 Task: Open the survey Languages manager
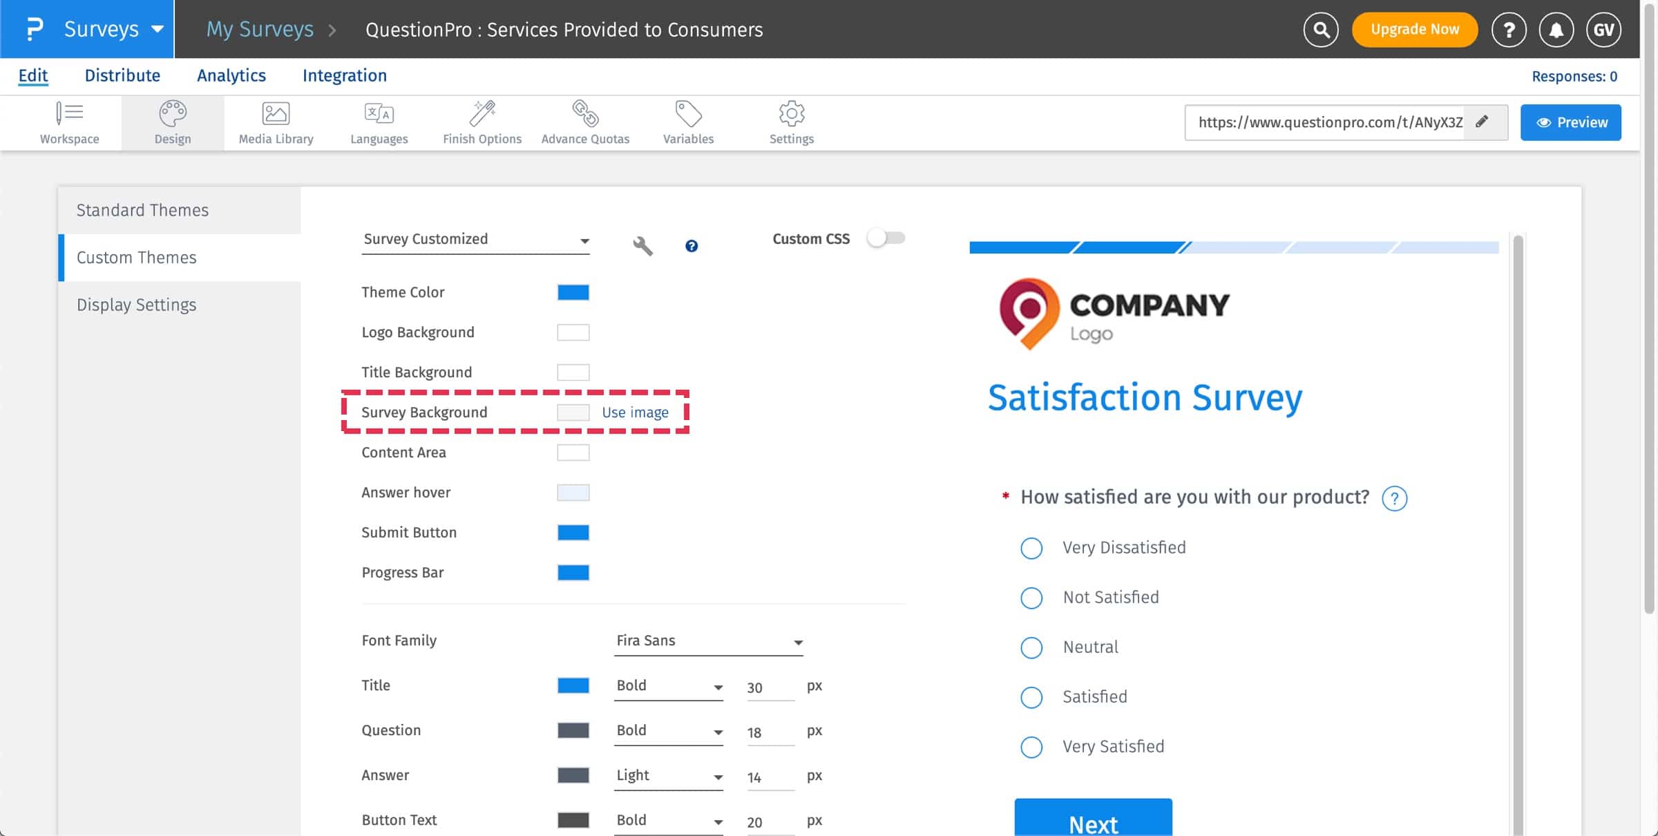pos(379,122)
